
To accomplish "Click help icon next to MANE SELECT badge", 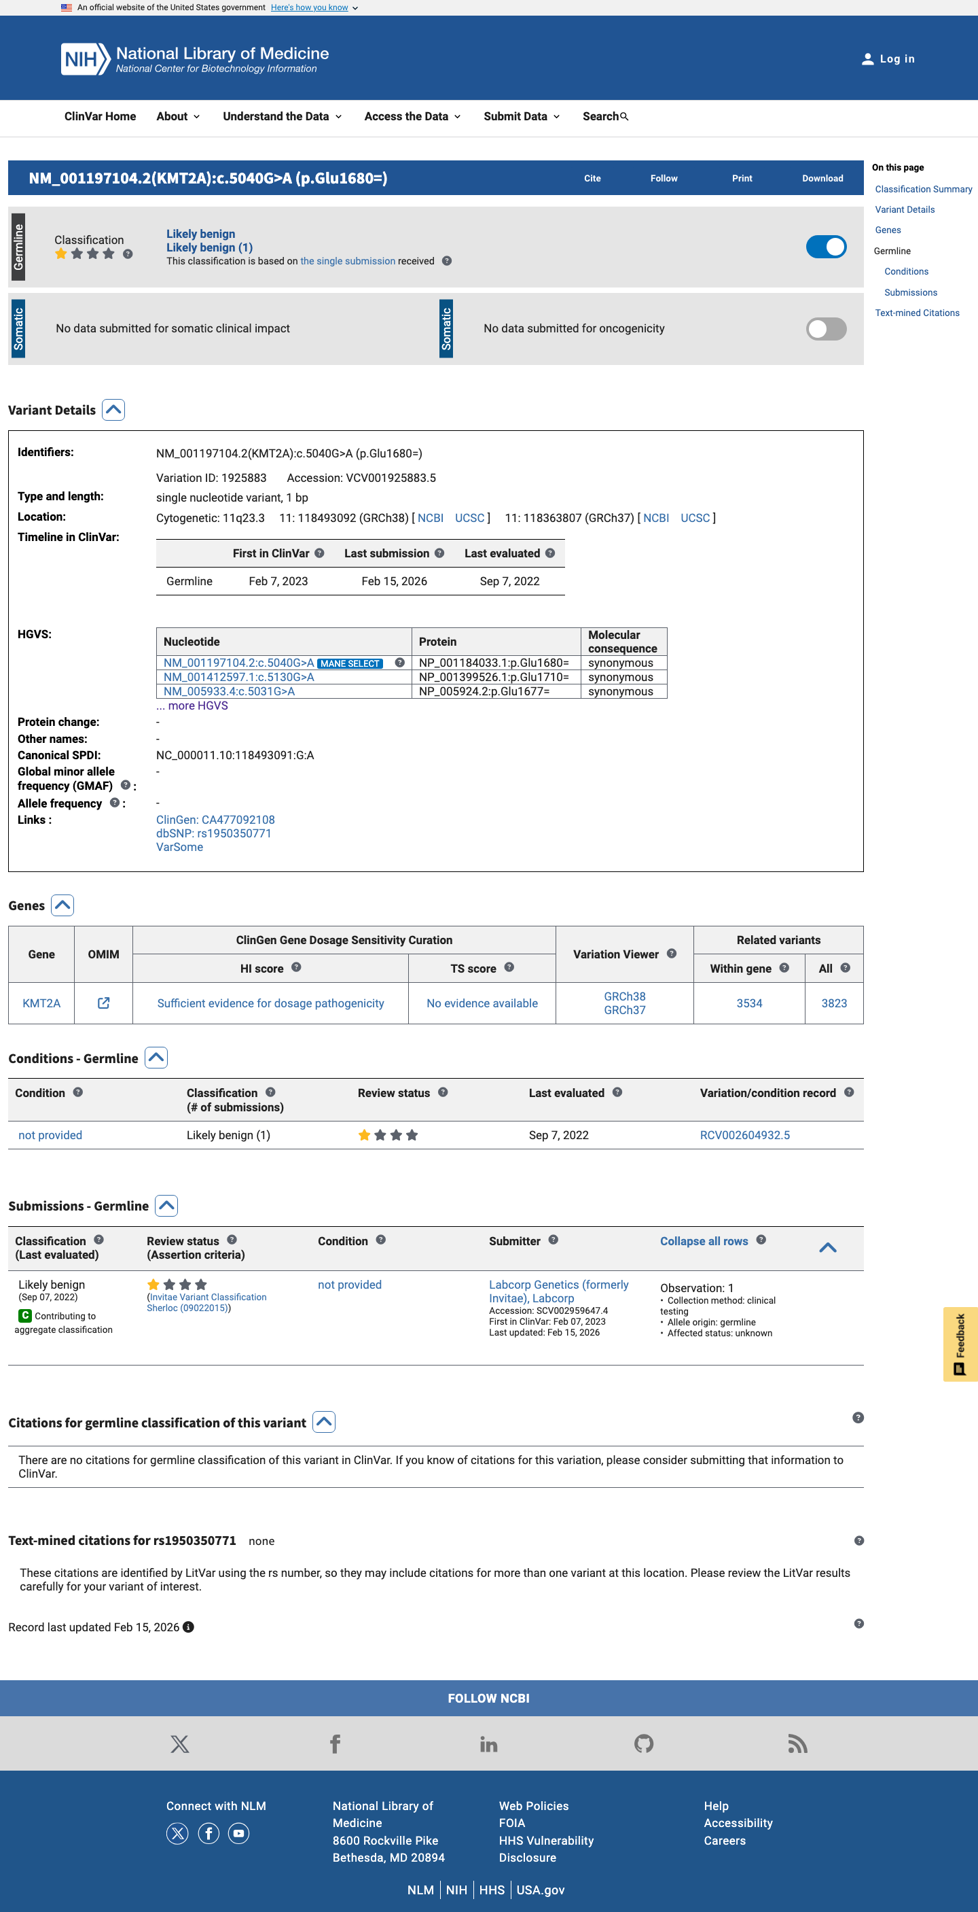I will click(x=399, y=663).
